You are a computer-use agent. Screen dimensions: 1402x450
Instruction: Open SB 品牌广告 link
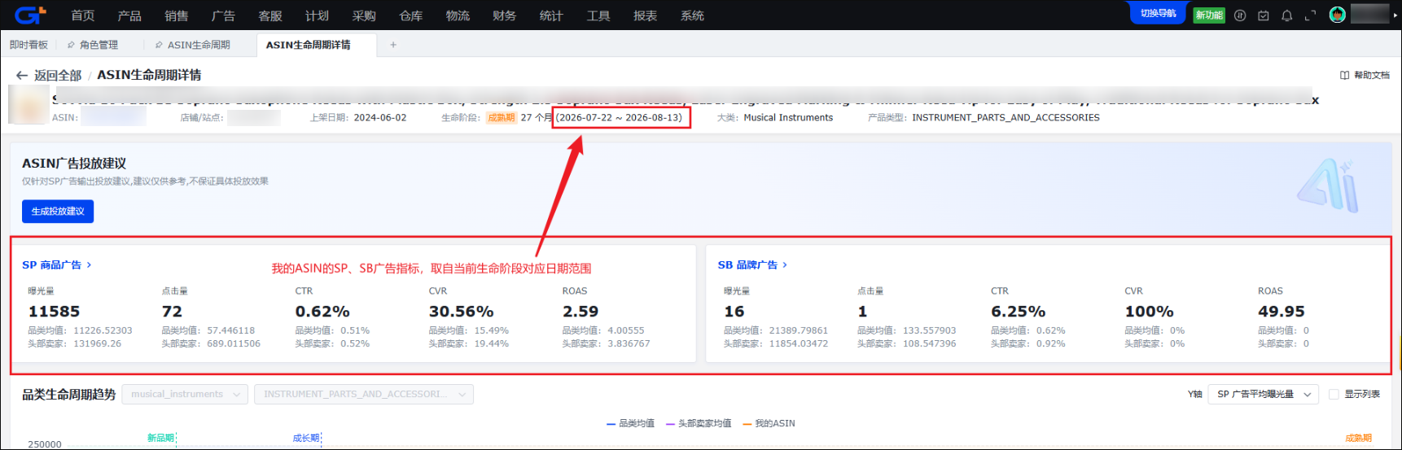tap(747, 264)
